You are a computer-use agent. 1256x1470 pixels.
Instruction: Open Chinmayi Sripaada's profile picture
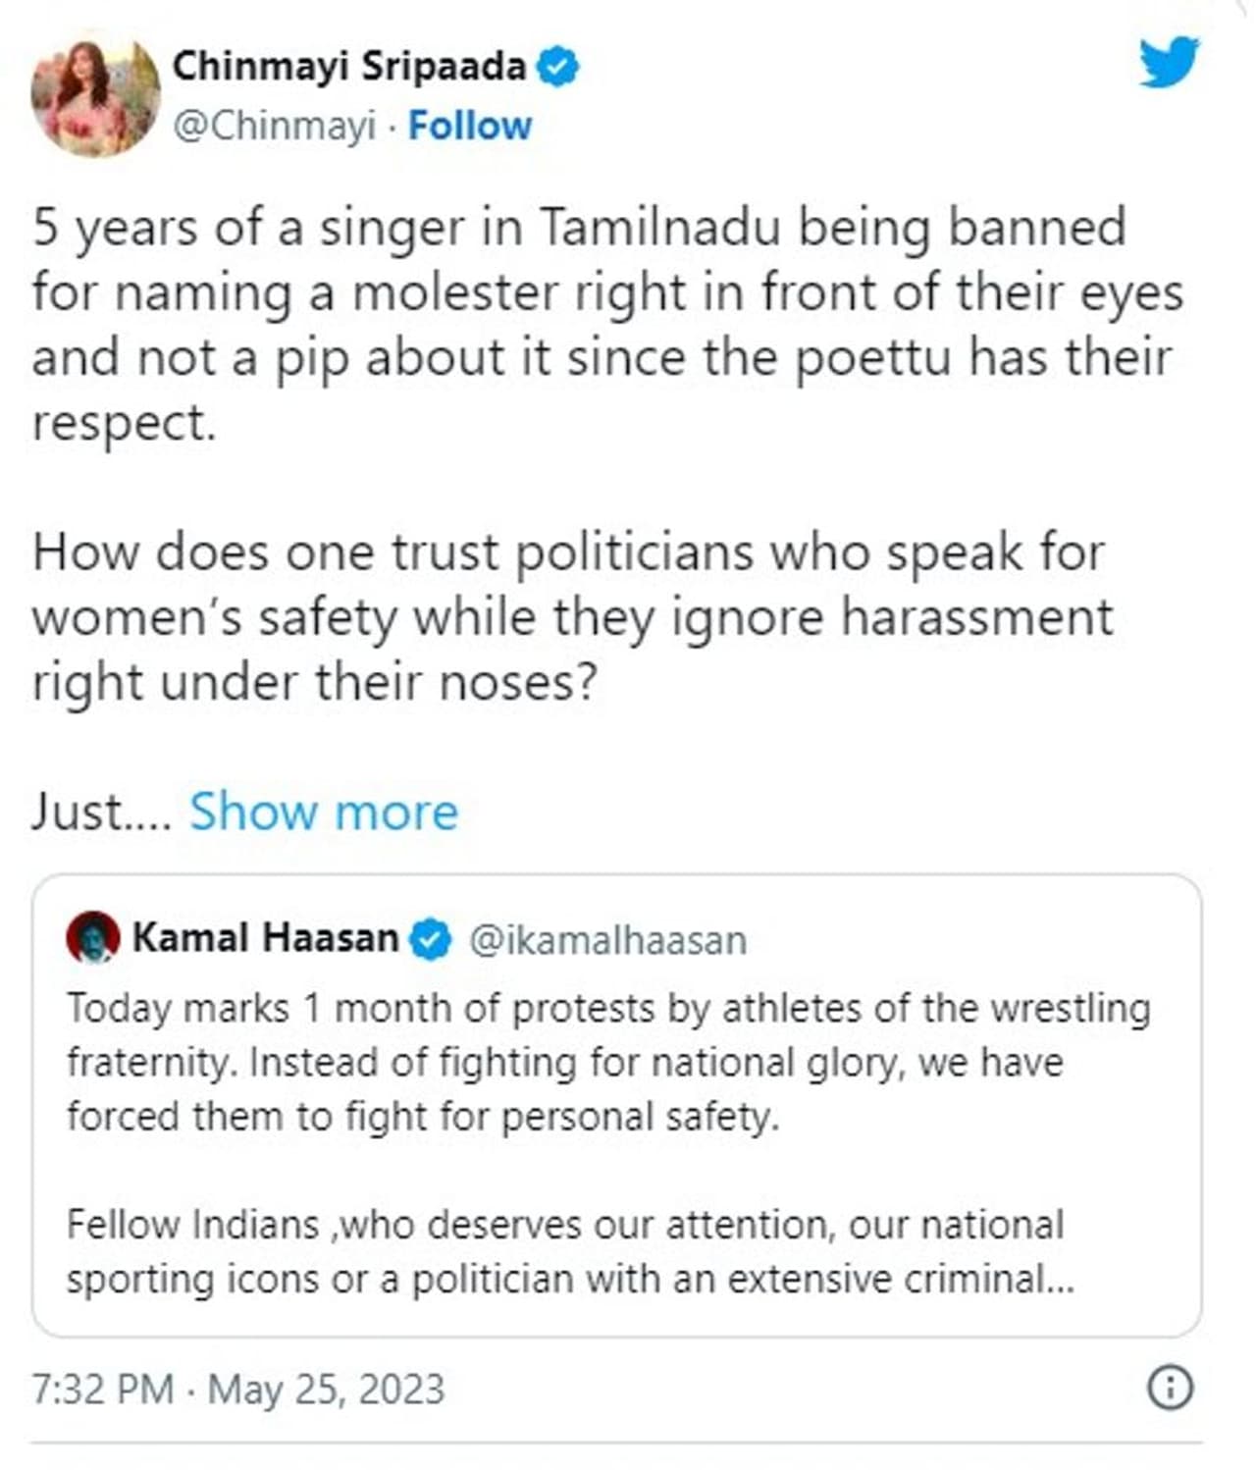(x=95, y=95)
